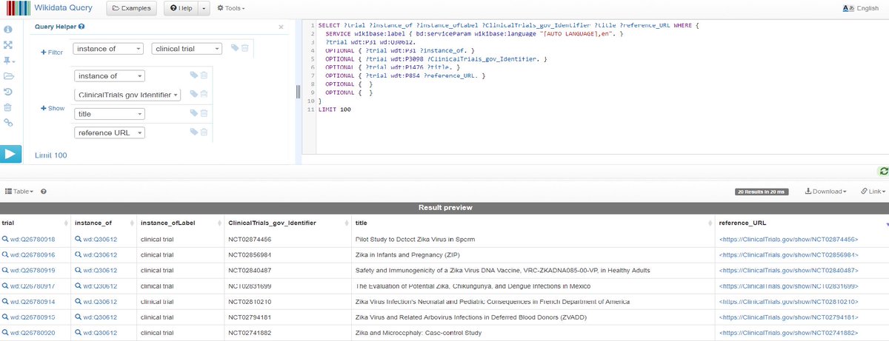
Task: Open the info icon in left sidebar
Action: click(x=9, y=30)
